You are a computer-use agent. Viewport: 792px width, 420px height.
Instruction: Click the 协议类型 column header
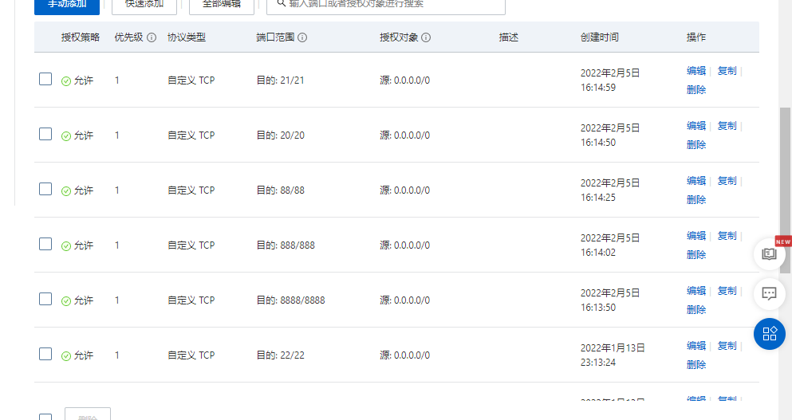coord(187,37)
